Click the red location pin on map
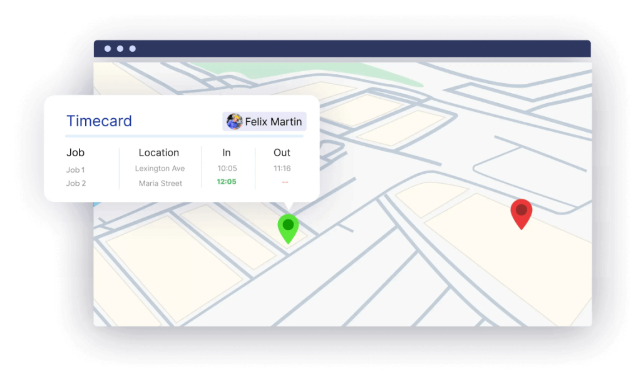The width and height of the screenshot is (641, 380). click(521, 212)
